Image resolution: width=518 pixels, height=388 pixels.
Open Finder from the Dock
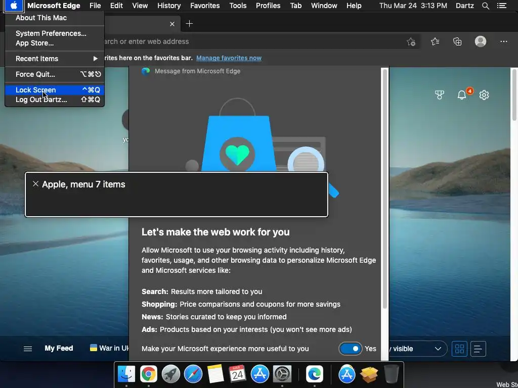(x=126, y=374)
